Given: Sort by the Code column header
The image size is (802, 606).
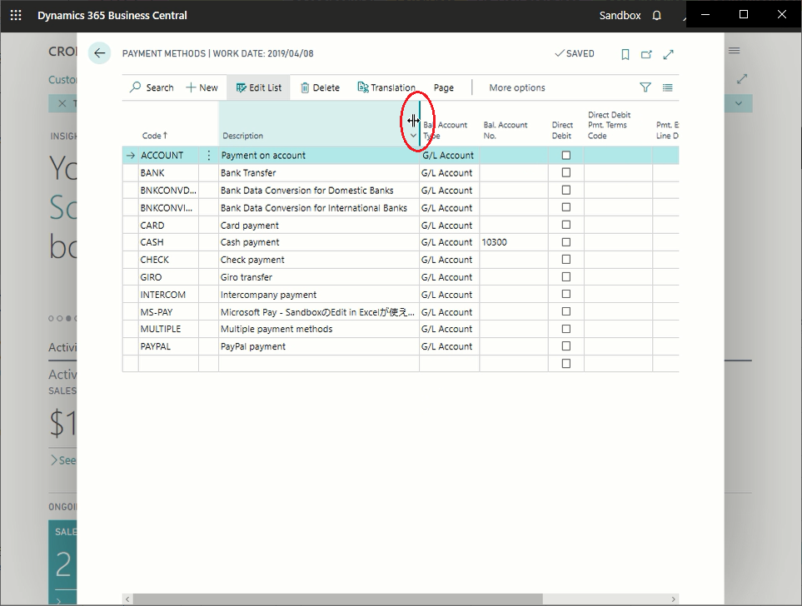Looking at the screenshot, I should 154,136.
